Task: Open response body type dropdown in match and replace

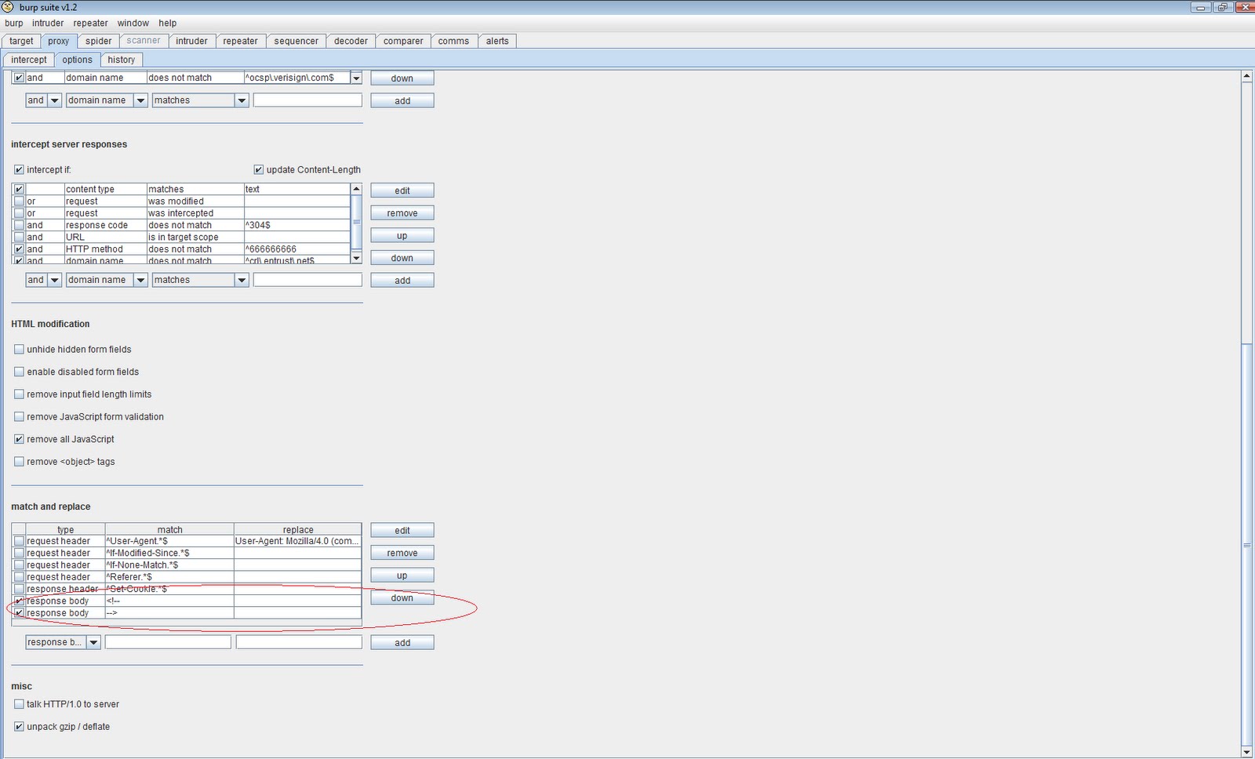Action: [93, 642]
